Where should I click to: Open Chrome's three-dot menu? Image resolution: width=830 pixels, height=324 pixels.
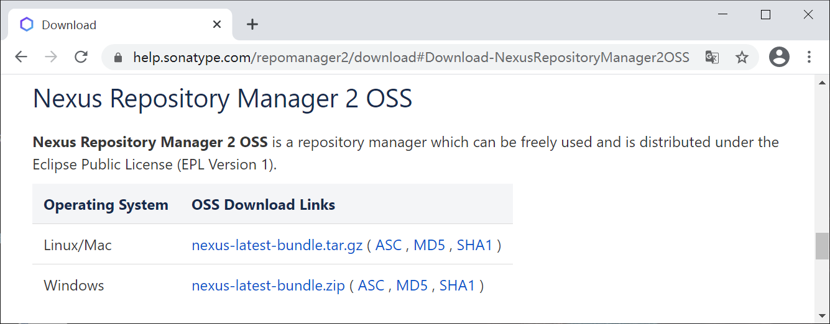coord(809,57)
